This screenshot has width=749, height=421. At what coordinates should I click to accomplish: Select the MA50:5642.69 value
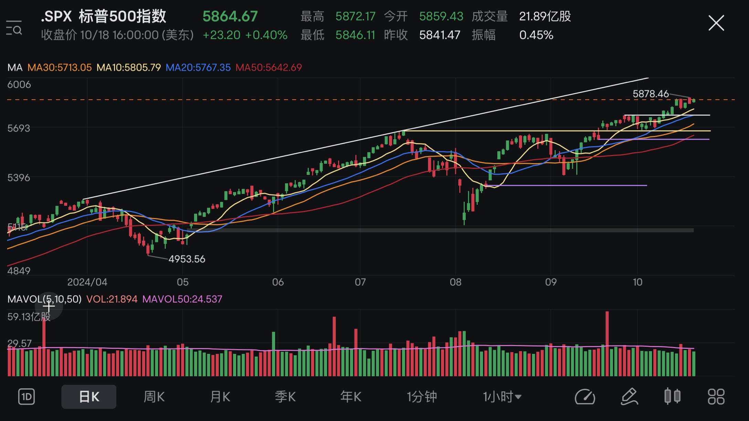(269, 67)
